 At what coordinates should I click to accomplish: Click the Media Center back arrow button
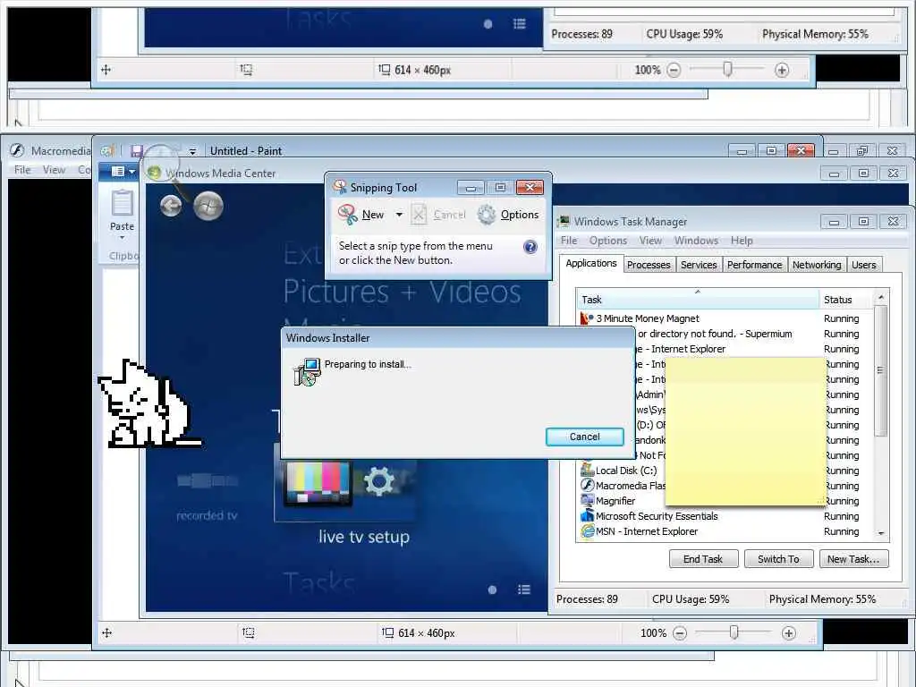(x=171, y=206)
